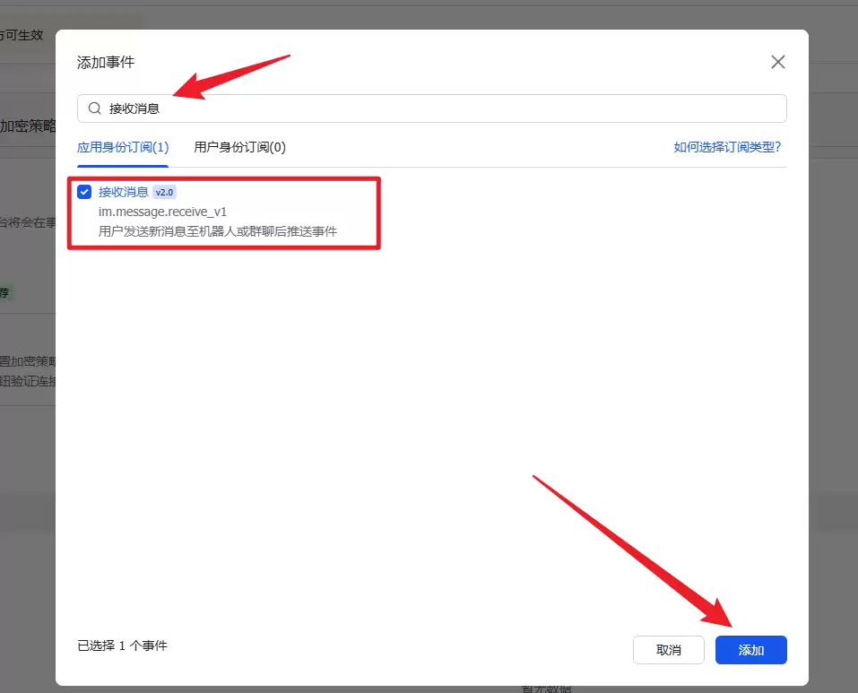Click 已选择 1 个事件 status text
The image size is (858, 693).
coord(123,645)
